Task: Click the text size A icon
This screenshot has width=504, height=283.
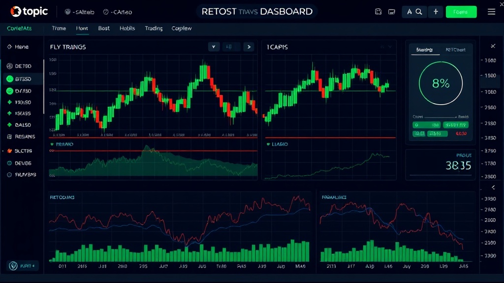Action: click(x=409, y=12)
